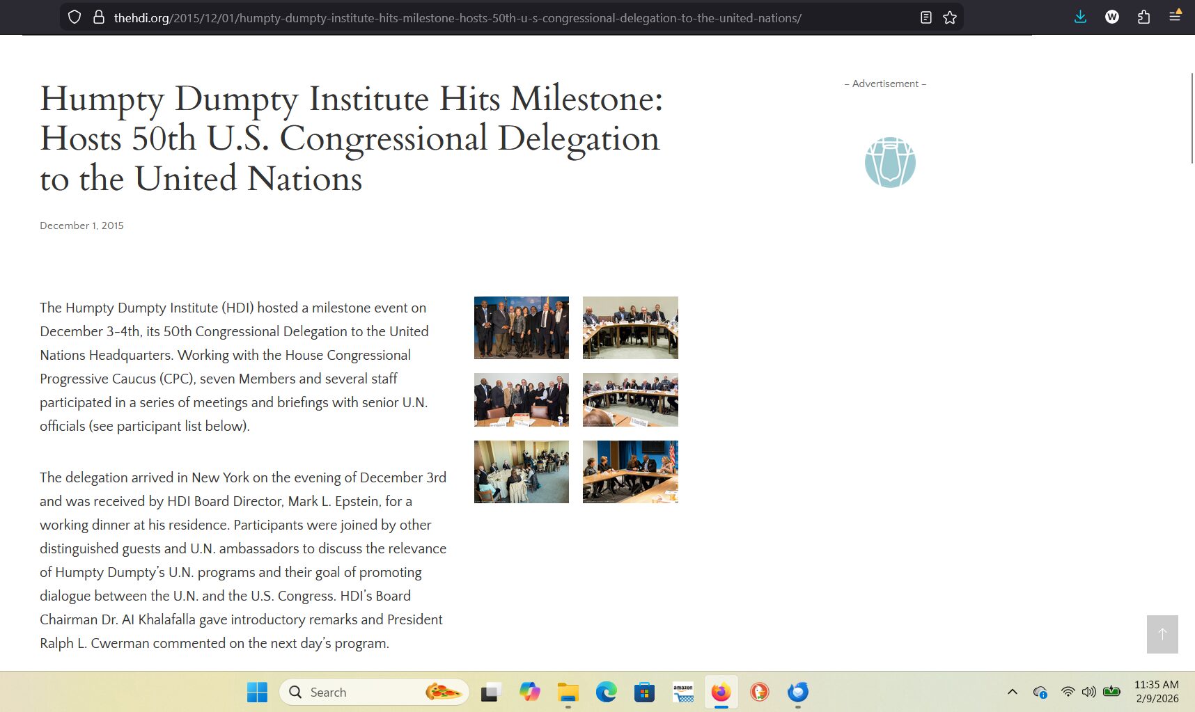Image resolution: width=1195 pixels, height=712 pixels.
Task: Show hidden system tray icons chevron
Action: coord(1013,692)
